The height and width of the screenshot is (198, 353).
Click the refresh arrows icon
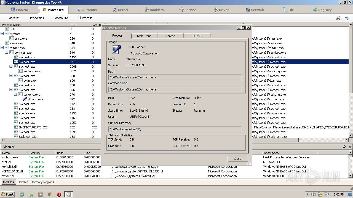click(x=347, y=18)
